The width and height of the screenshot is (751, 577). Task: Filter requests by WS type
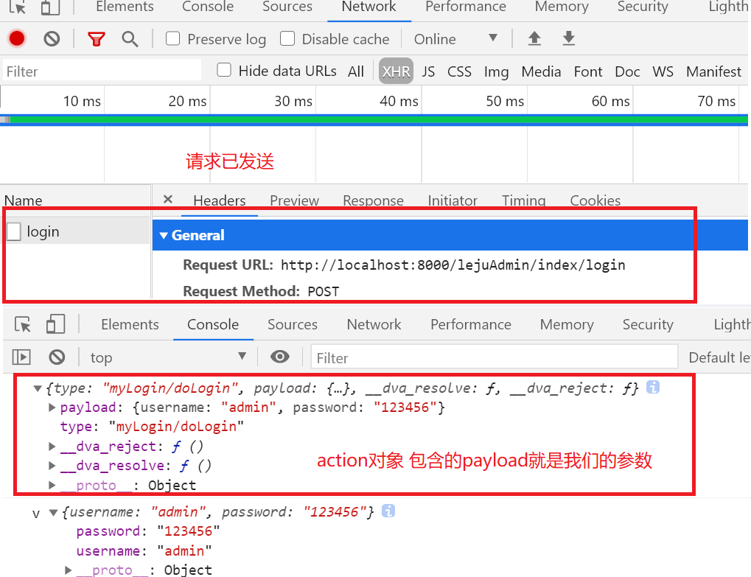coord(663,71)
